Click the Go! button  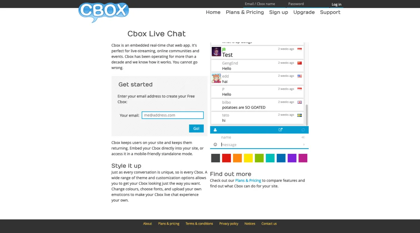196,129
